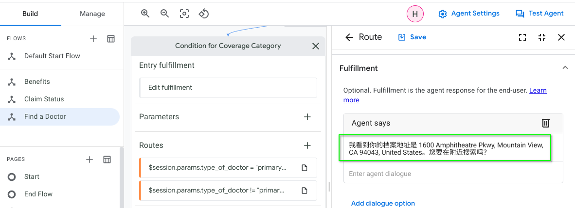Save the route
The width and height of the screenshot is (575, 208).
click(412, 37)
